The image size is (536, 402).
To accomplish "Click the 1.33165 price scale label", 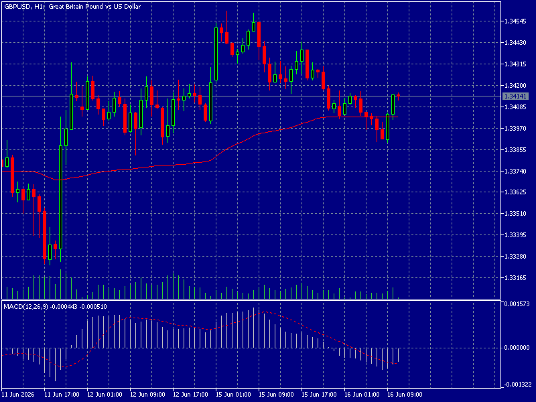I will click(x=515, y=278).
